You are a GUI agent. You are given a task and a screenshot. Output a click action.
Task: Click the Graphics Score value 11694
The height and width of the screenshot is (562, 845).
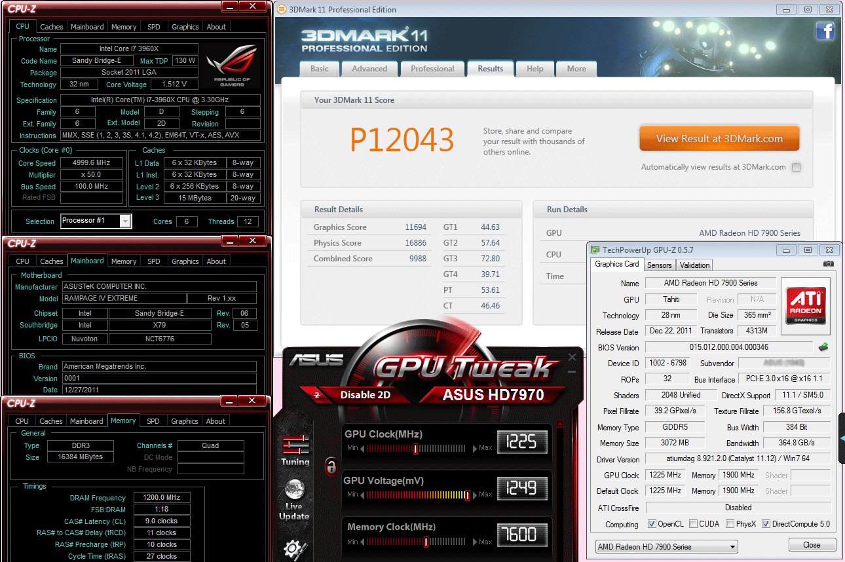click(x=415, y=227)
